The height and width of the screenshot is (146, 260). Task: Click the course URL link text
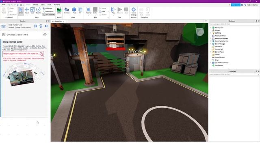coord(21,54)
